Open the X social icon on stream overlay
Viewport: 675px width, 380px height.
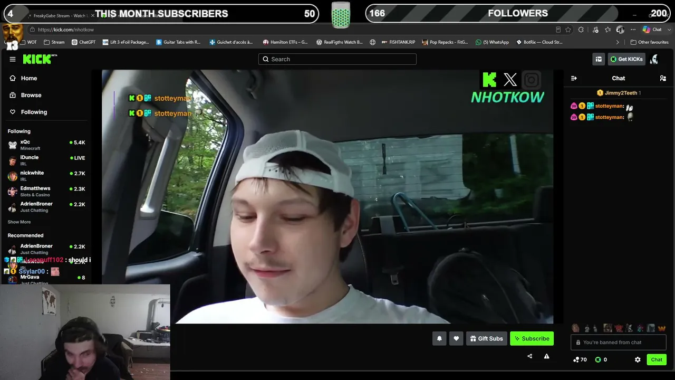click(510, 80)
